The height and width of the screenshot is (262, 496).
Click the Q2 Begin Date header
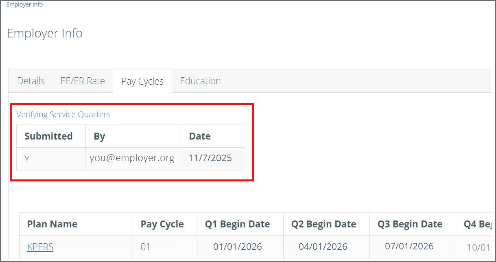click(324, 224)
